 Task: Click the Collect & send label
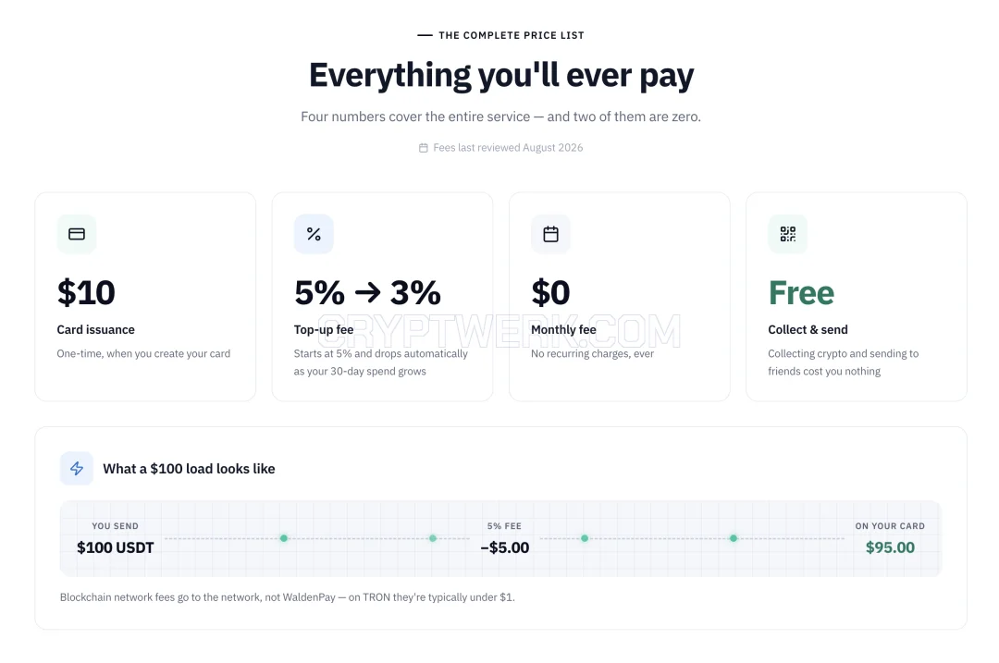pos(808,330)
